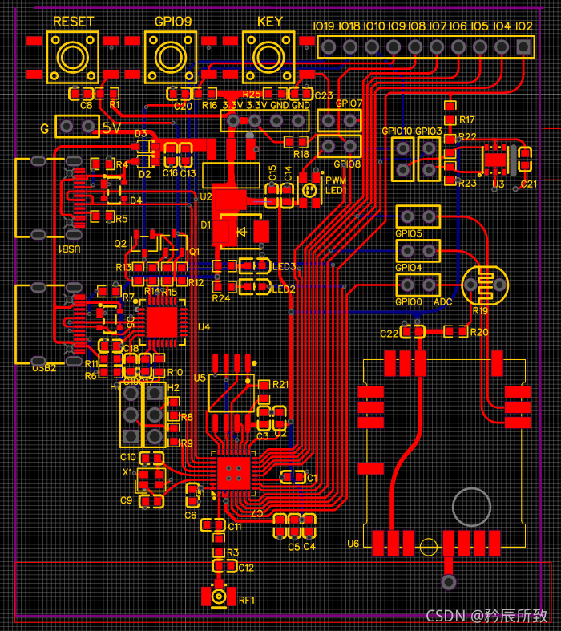The width and height of the screenshot is (561, 631).
Task: Click the R21 resistor label
Action: tap(280, 385)
